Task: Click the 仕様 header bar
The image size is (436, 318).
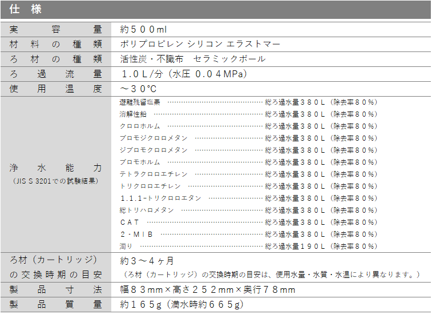Action: click(x=217, y=10)
